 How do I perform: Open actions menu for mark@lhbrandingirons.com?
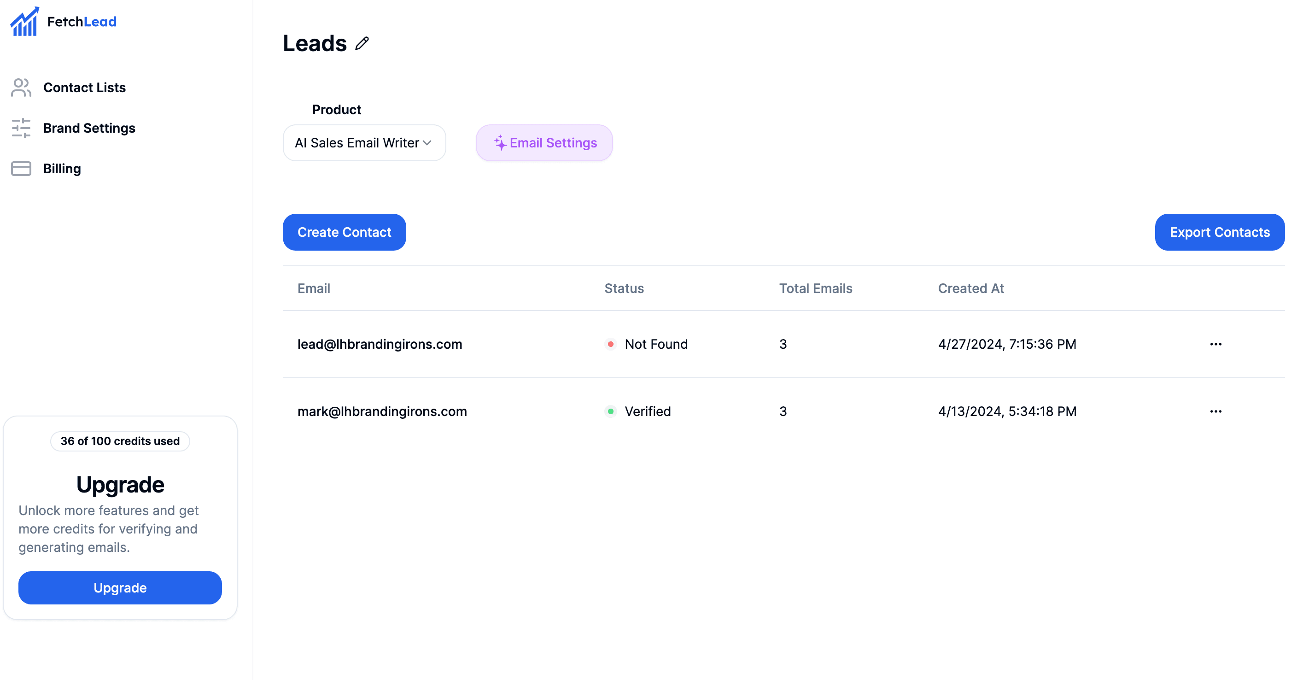click(x=1215, y=411)
